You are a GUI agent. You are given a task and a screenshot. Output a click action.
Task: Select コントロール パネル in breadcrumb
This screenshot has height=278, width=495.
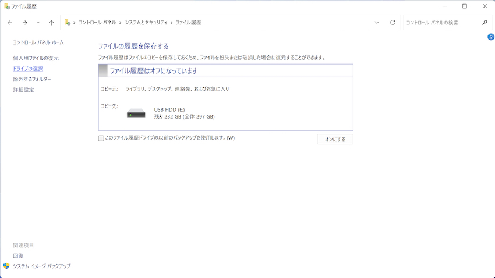point(97,23)
